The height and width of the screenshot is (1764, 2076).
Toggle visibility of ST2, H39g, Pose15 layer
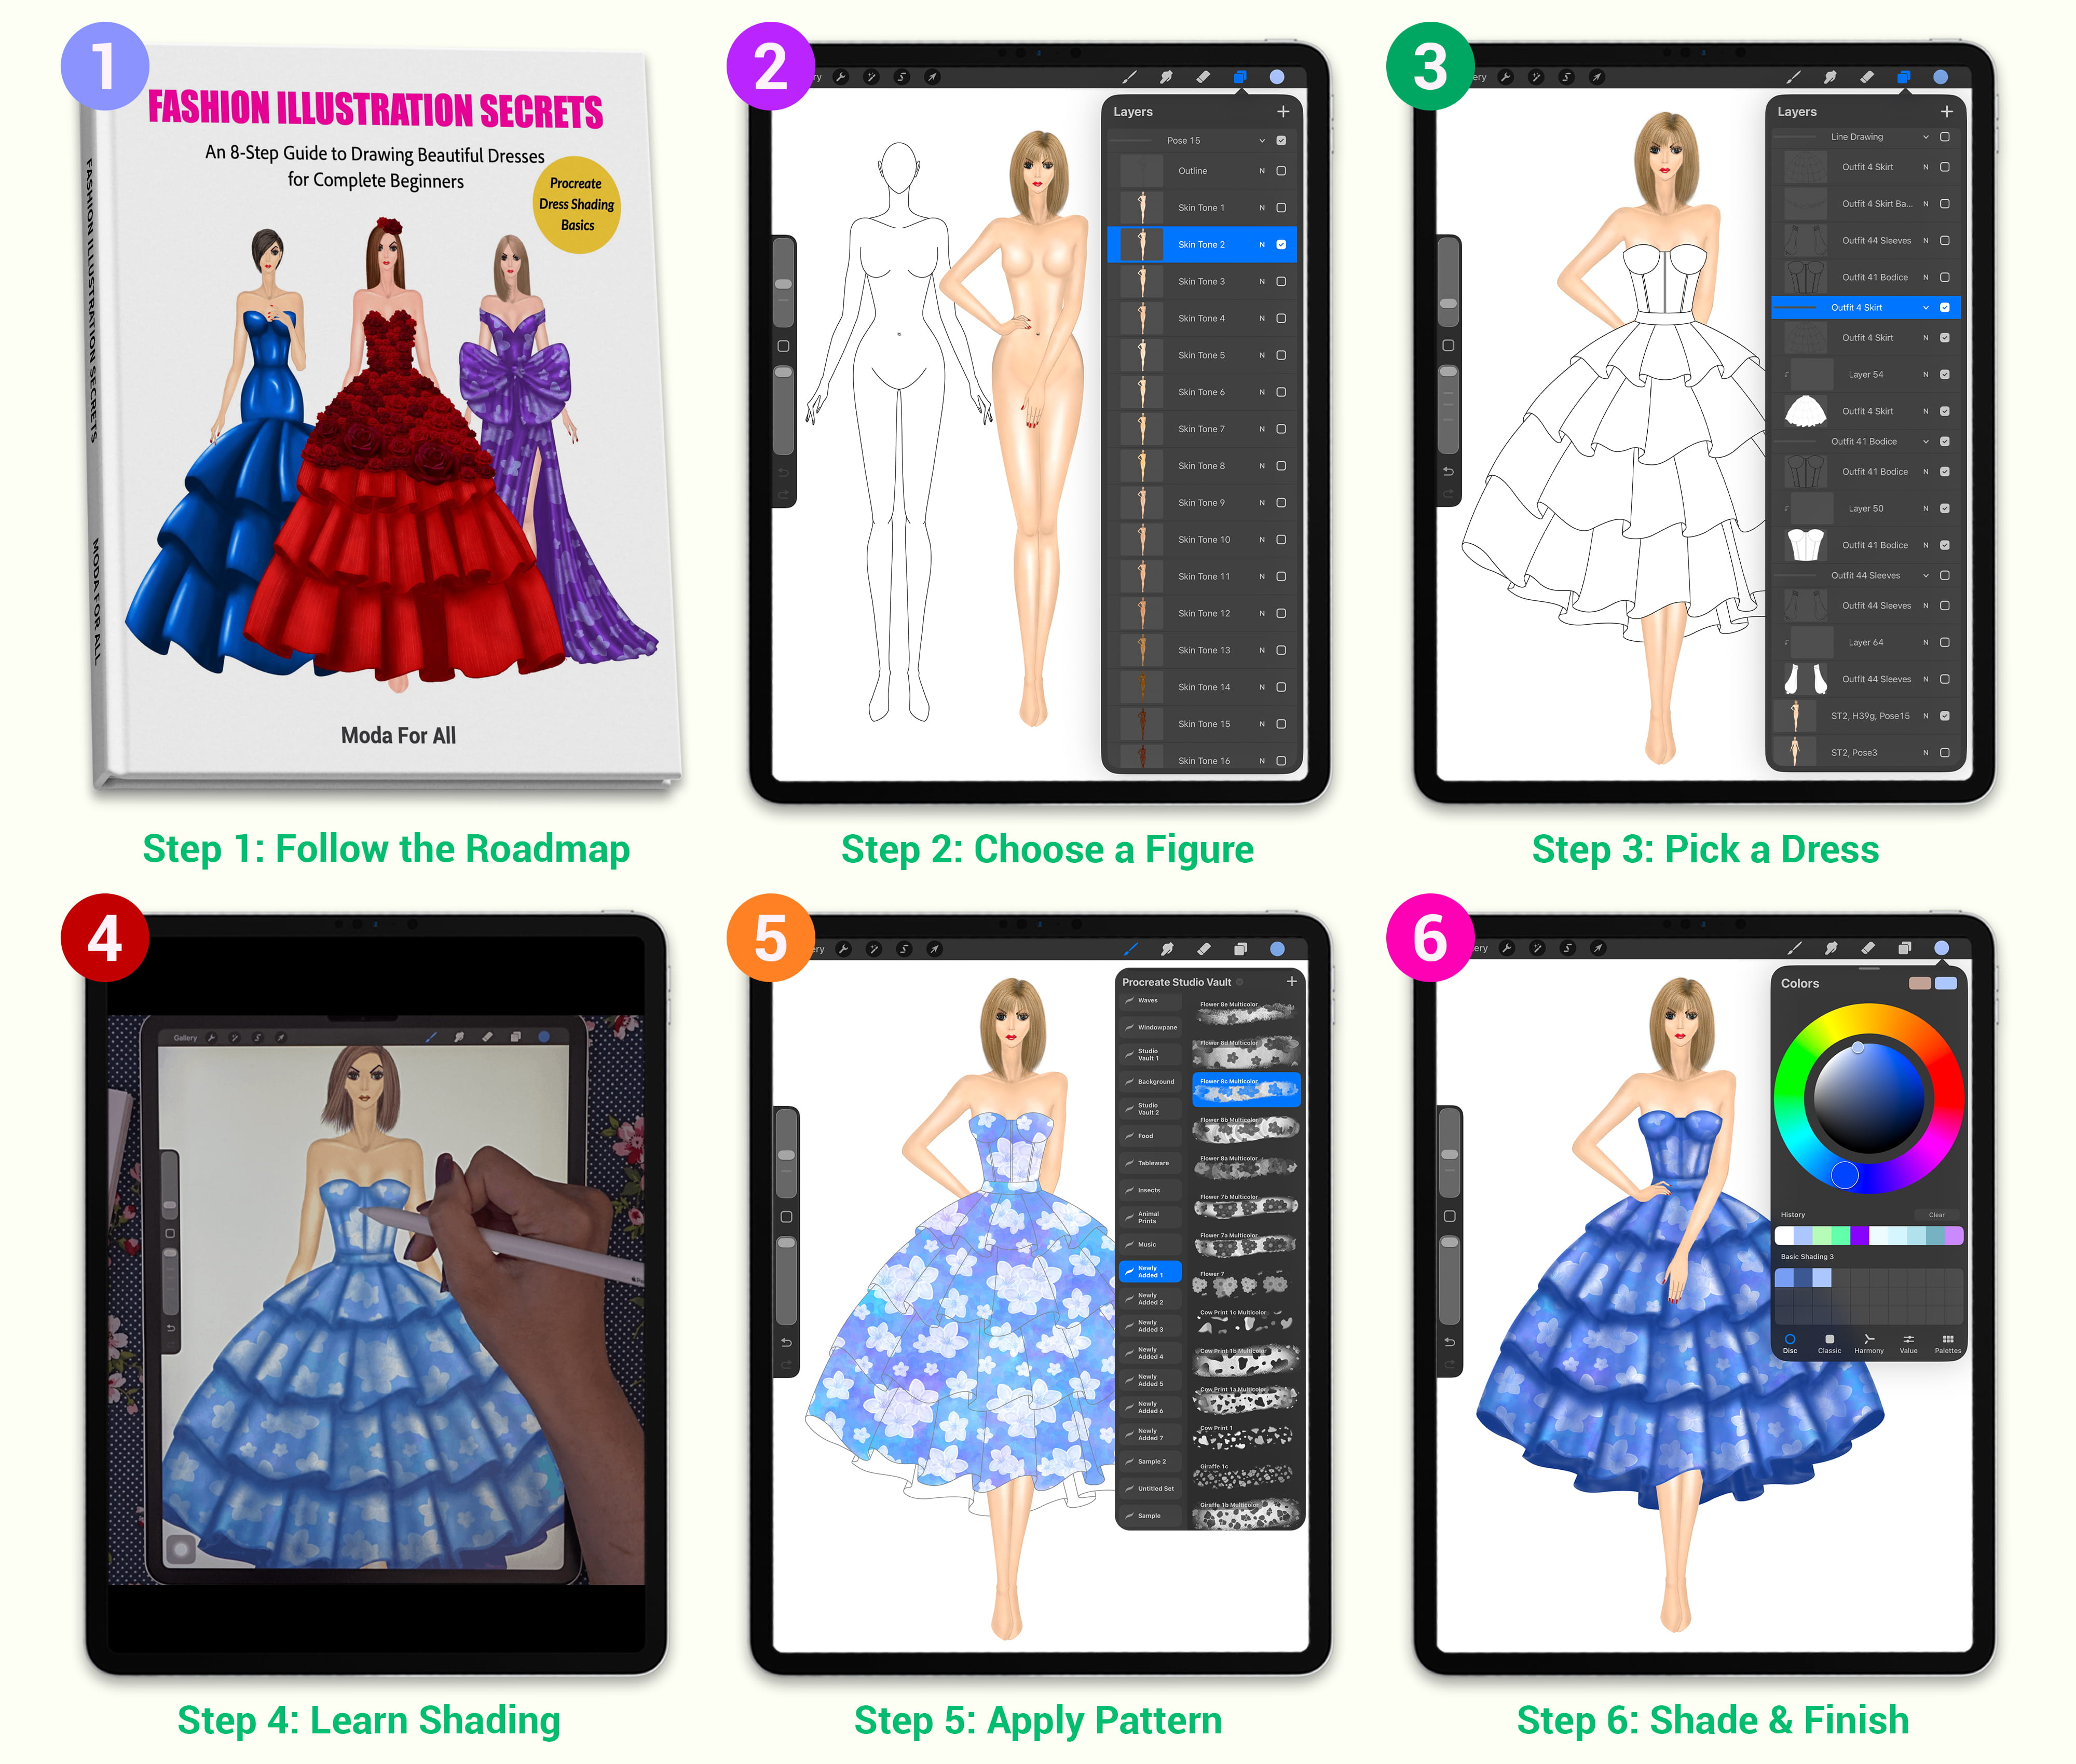(x=1945, y=716)
